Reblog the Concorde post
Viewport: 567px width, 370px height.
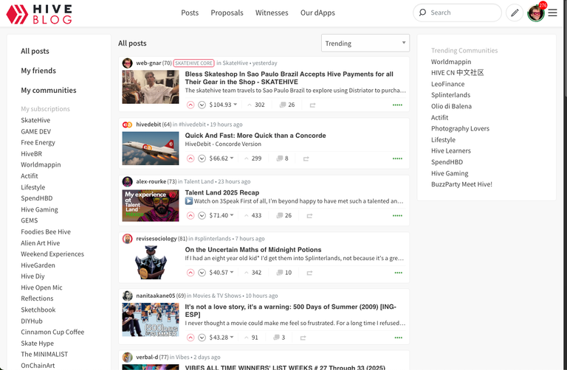(306, 158)
